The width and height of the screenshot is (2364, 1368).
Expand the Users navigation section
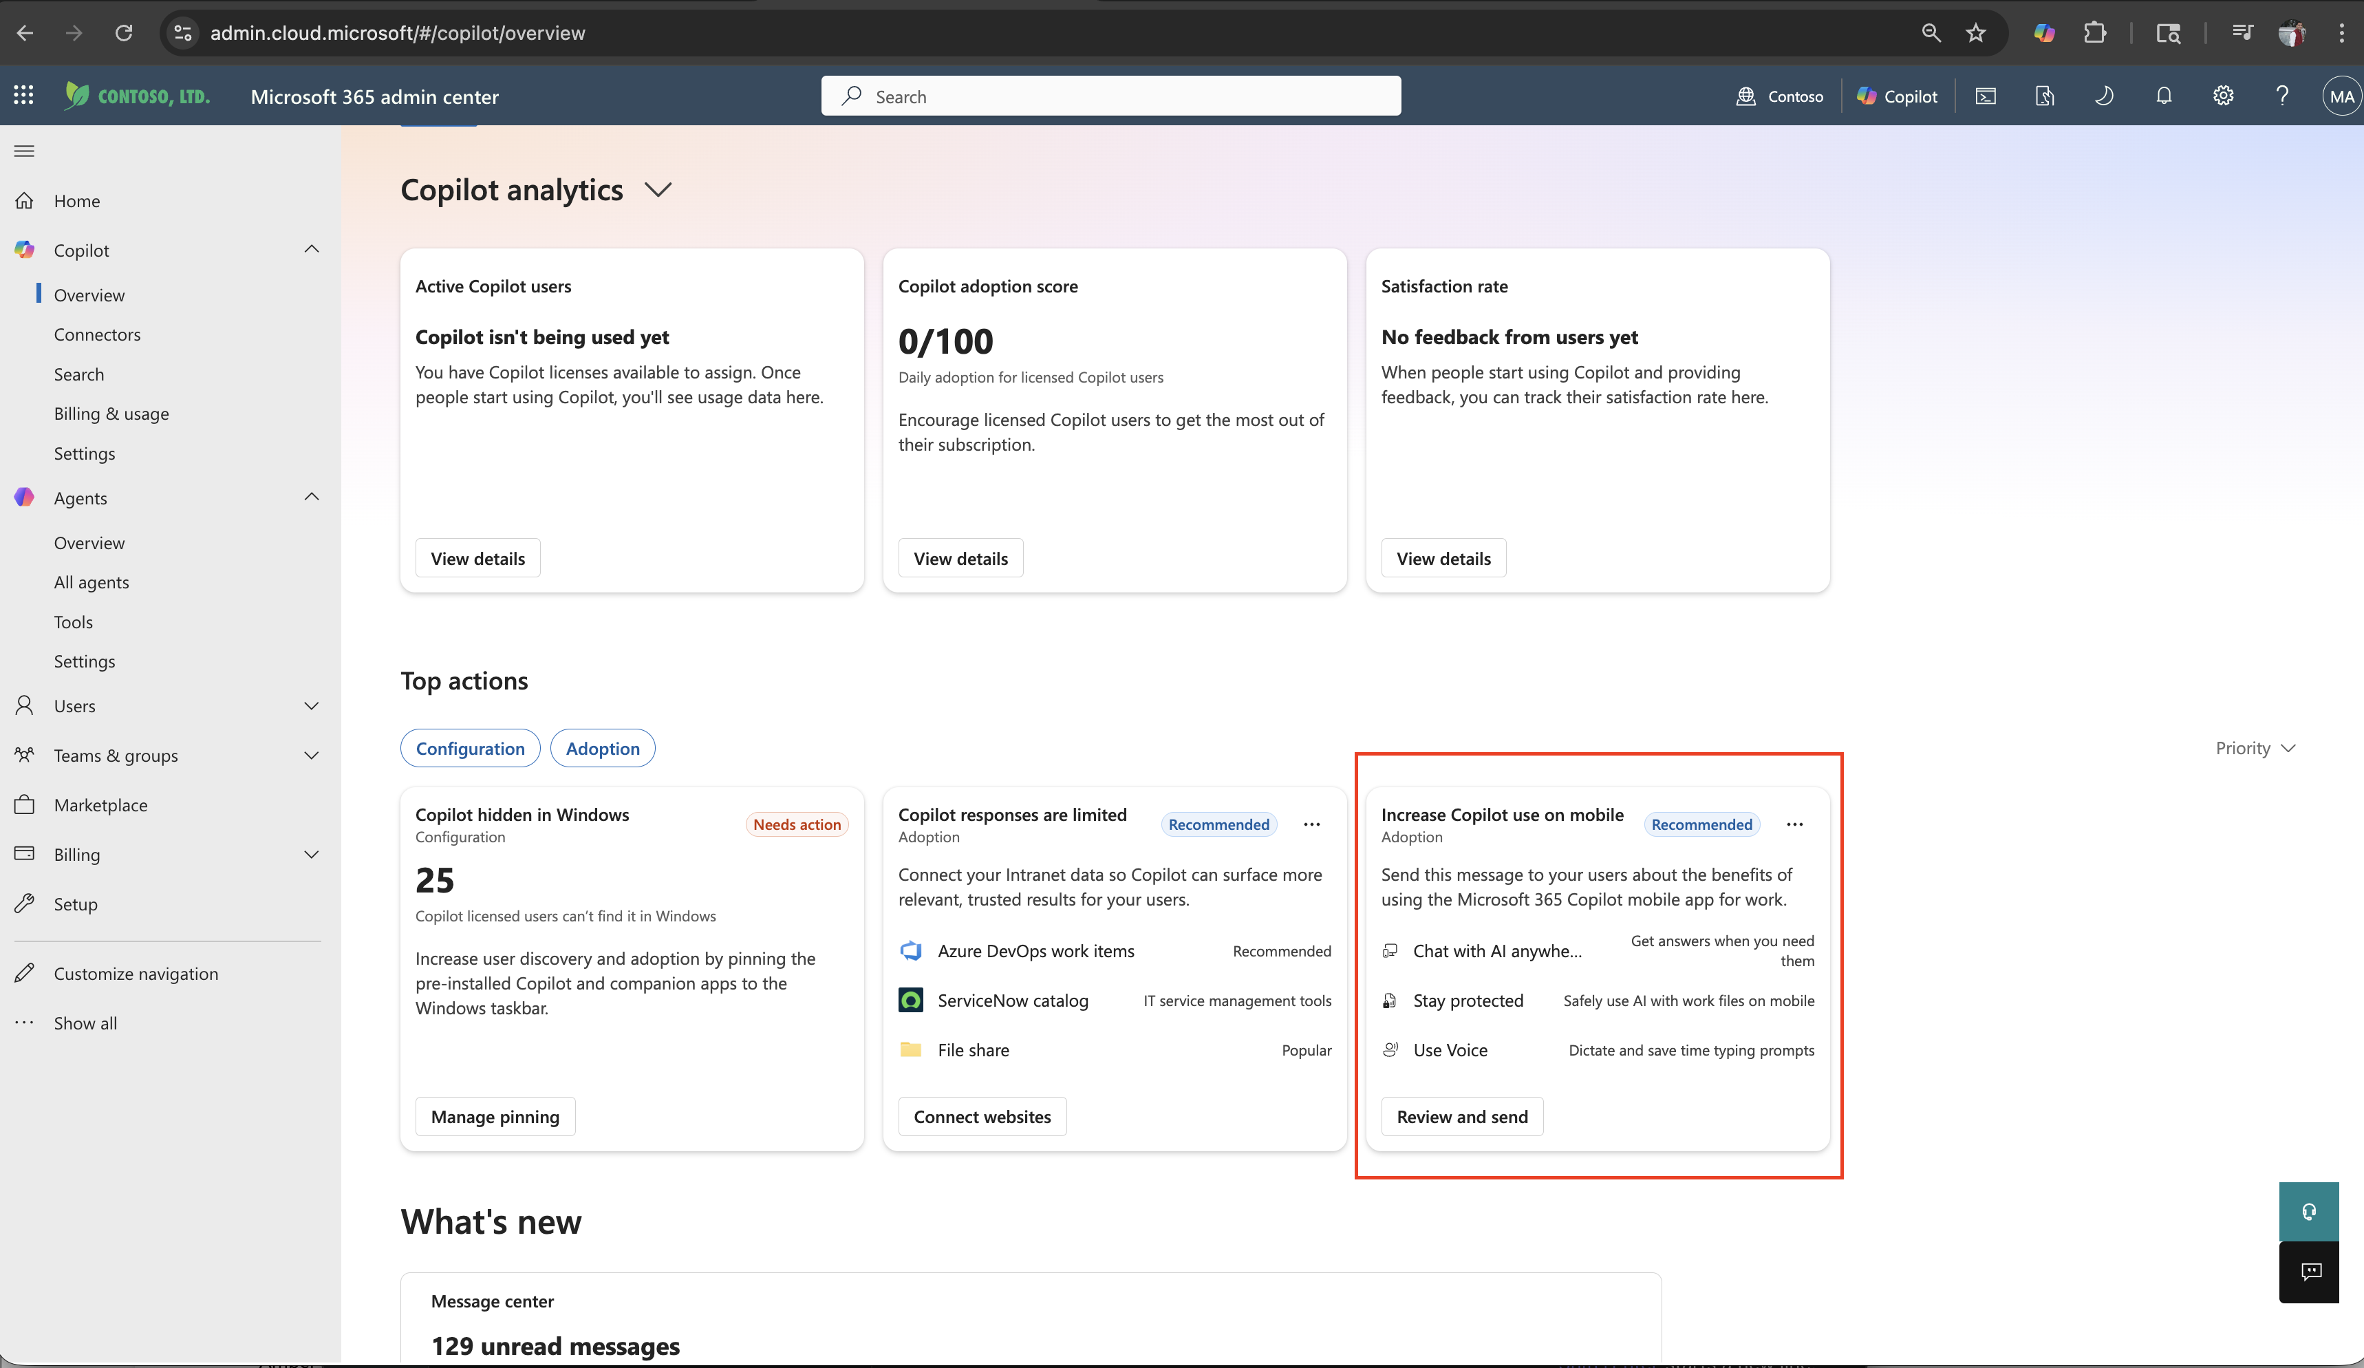[168, 705]
